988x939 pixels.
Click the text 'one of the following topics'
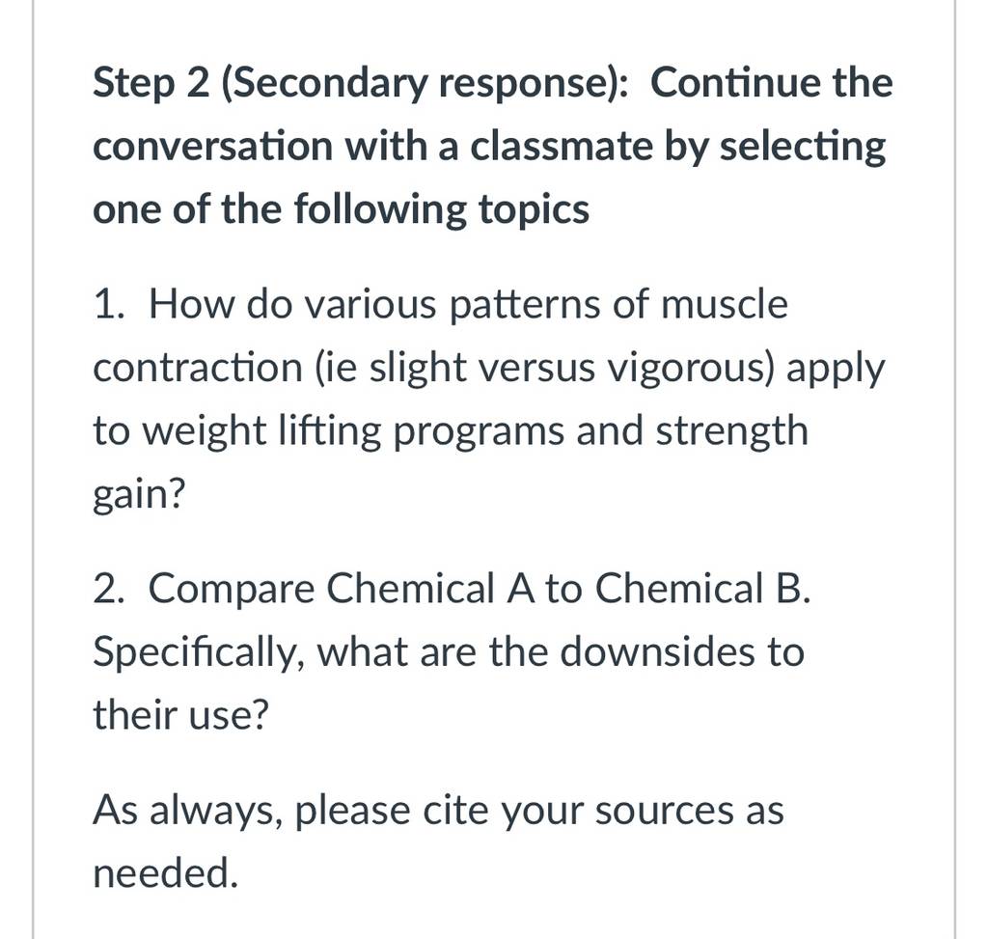(341, 209)
